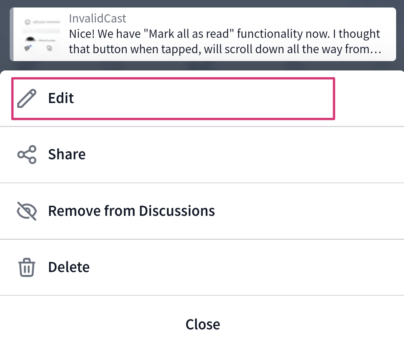Screen dimensions: 404x350
Task: Choose the Delete option label
Action: (x=69, y=267)
